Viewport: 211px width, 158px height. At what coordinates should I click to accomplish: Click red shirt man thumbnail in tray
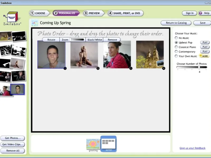click(x=5, y=91)
